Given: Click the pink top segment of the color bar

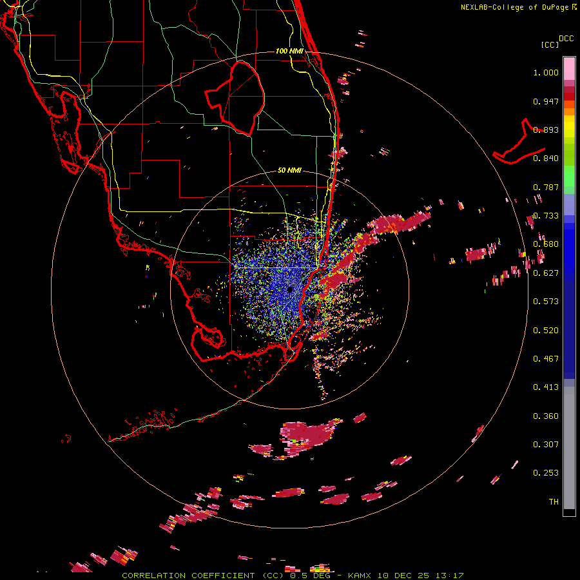Looking at the screenshot, I should point(569,68).
